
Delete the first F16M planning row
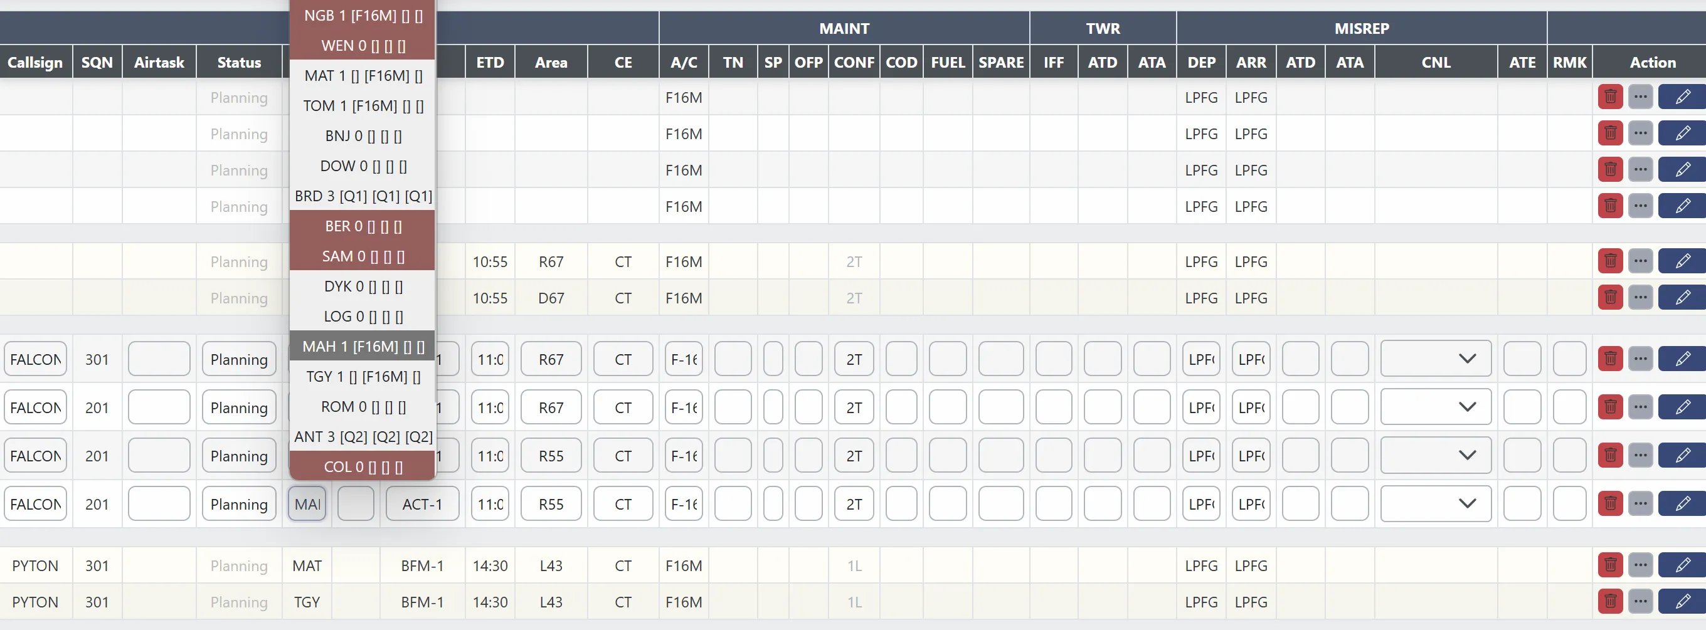(x=1610, y=97)
